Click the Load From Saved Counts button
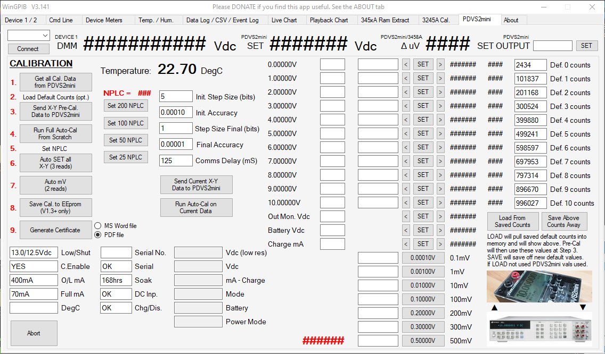 (x=512, y=221)
